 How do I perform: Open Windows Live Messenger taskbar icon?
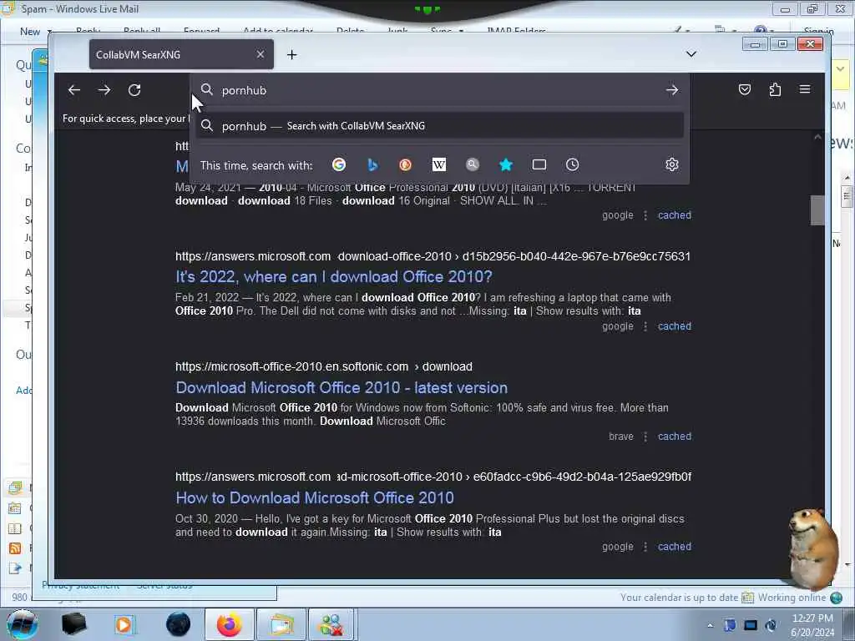tap(331, 624)
